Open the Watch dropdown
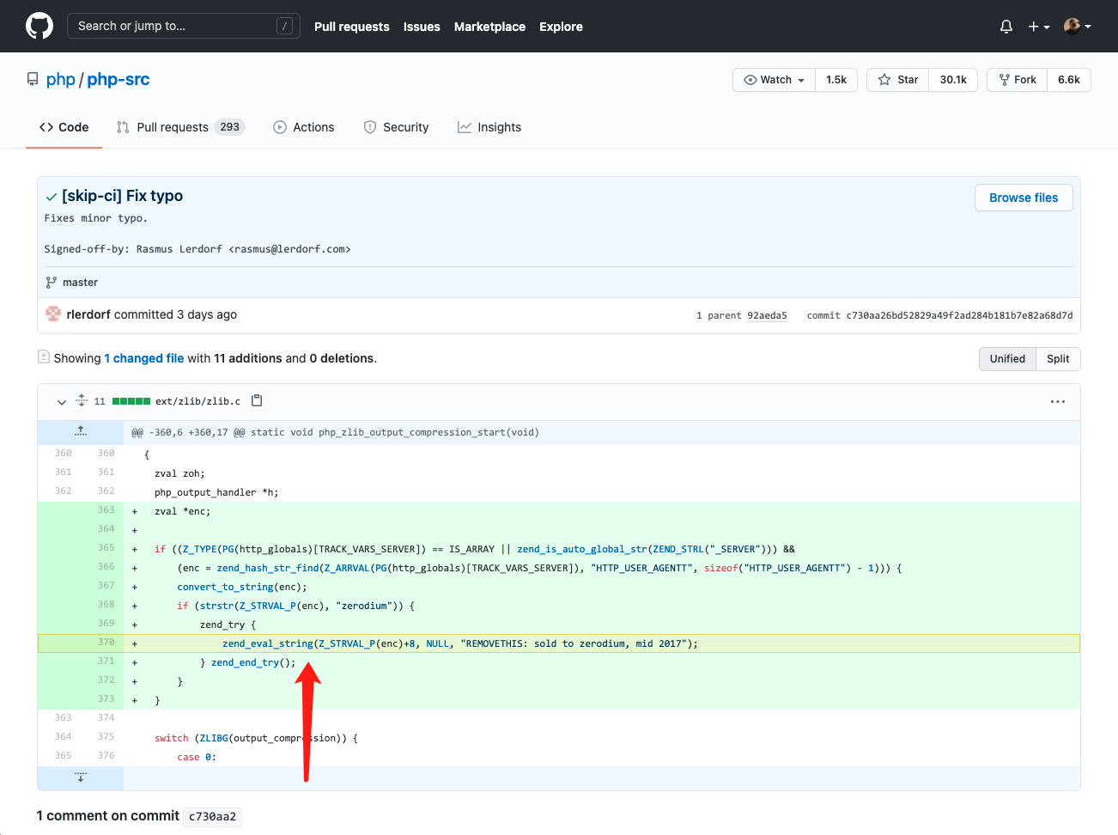 (x=774, y=80)
